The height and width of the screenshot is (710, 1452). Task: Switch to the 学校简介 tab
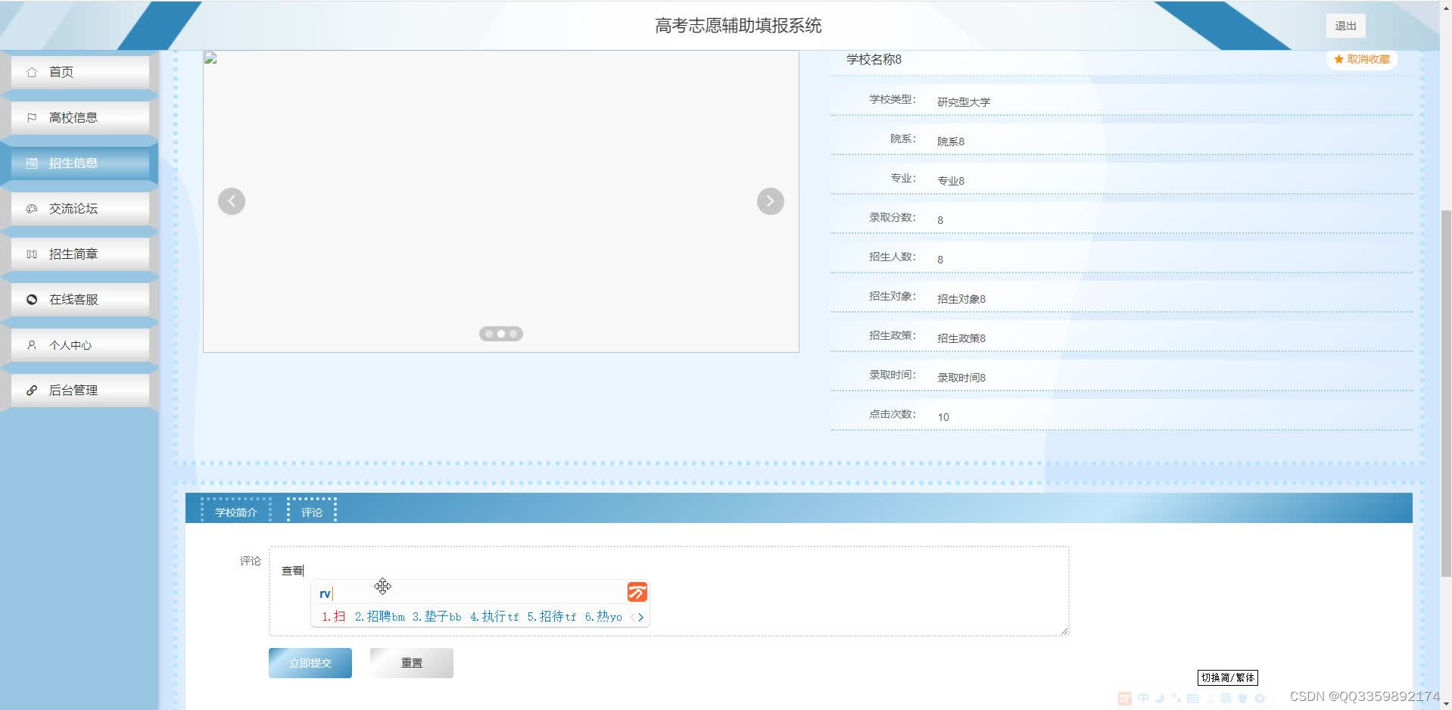click(x=235, y=512)
